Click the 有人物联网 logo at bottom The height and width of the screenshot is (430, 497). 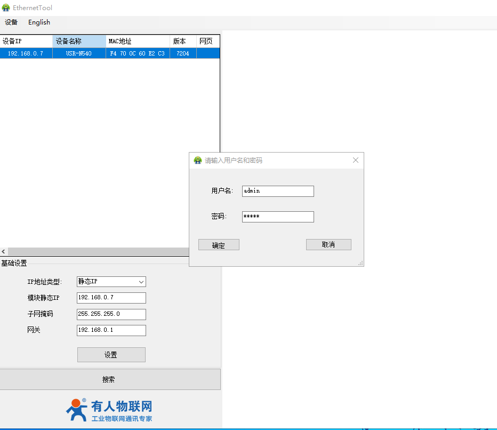click(x=110, y=410)
